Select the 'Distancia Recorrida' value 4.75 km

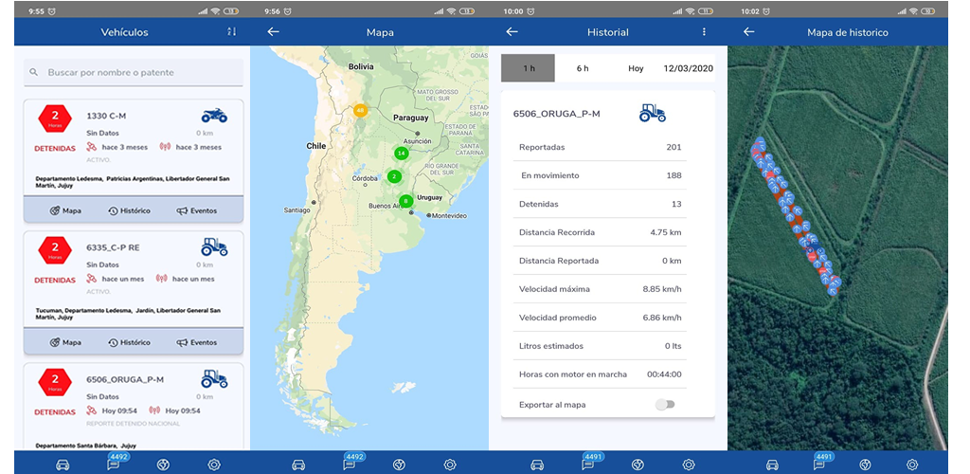coord(666,232)
